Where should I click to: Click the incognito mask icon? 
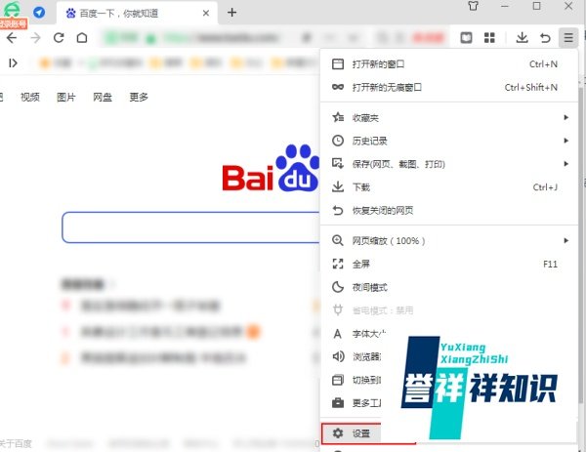click(x=338, y=87)
